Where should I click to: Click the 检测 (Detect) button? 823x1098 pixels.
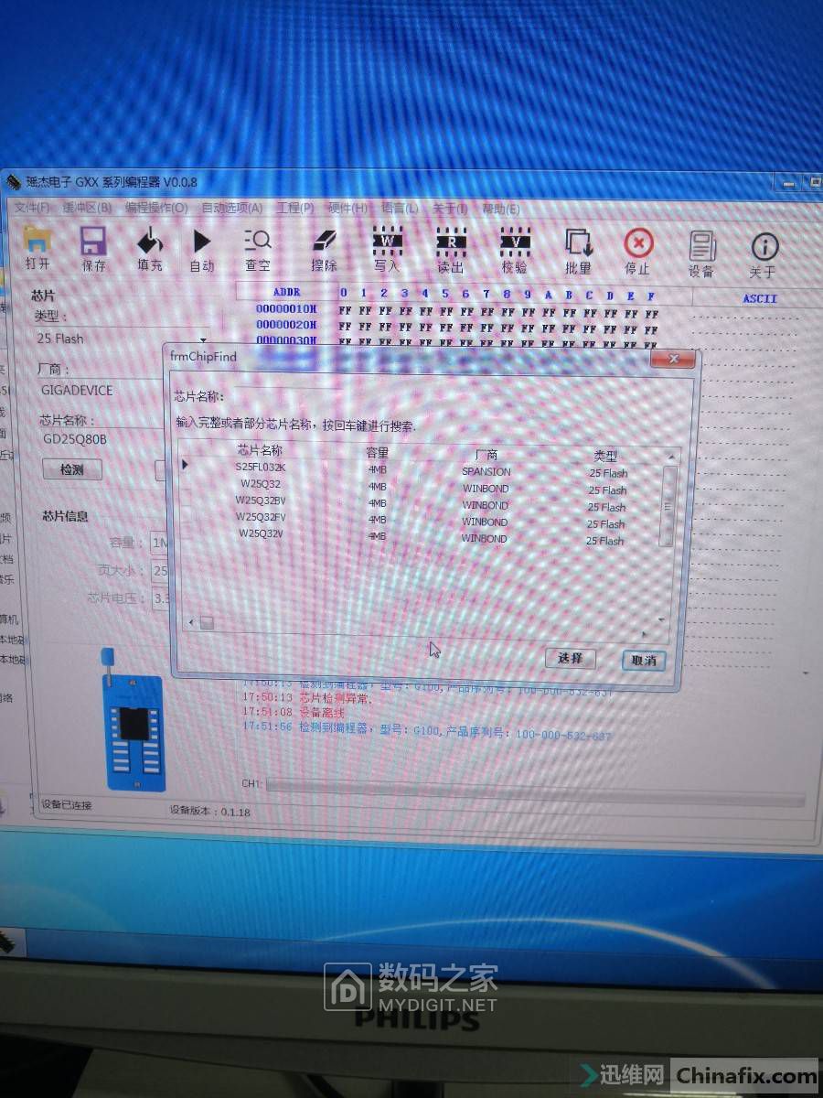tap(72, 469)
